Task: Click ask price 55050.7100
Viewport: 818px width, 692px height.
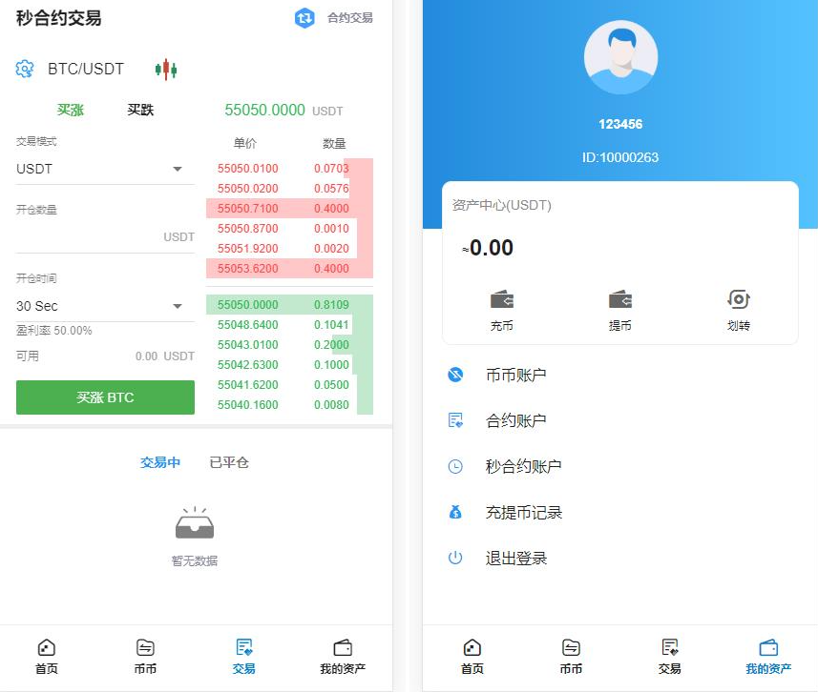Action: point(247,209)
